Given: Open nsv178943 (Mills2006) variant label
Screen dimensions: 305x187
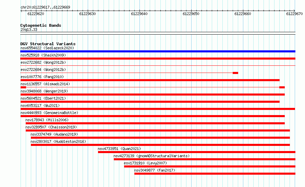Looking at the screenshot, I should (47, 120).
